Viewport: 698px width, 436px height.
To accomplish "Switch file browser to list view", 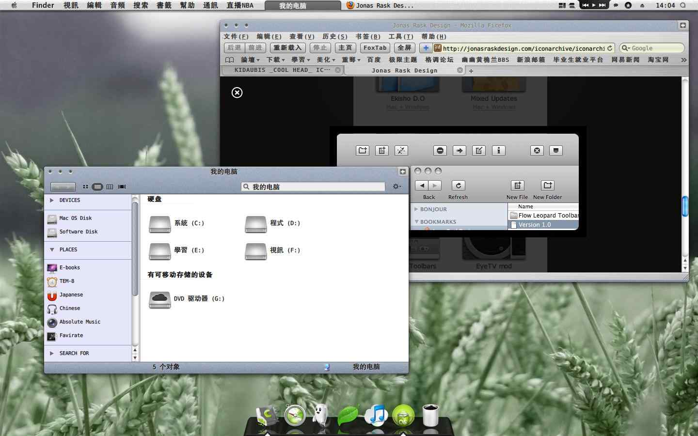I will coord(97,187).
